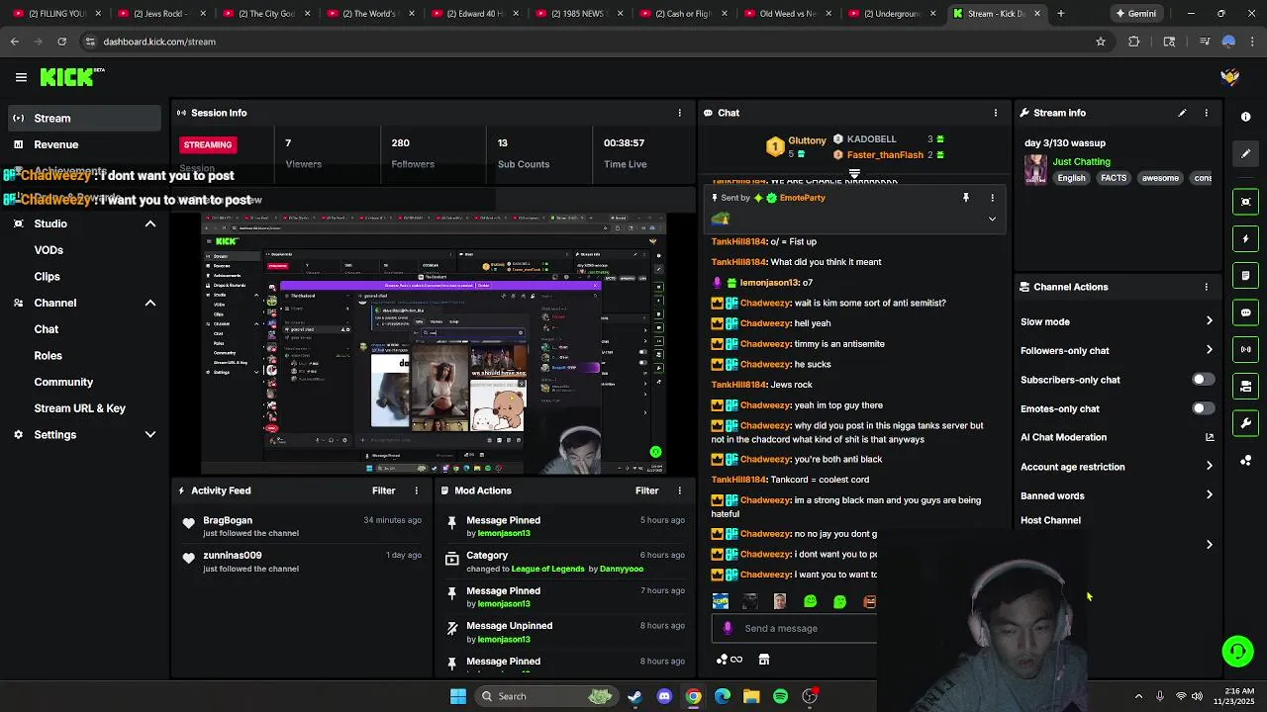This screenshot has width=1267, height=712.
Task: Click the green support chat bubble button
Action: [1237, 651]
